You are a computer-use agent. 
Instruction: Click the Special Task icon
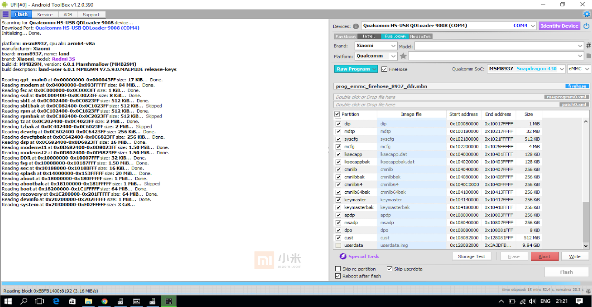point(343,256)
